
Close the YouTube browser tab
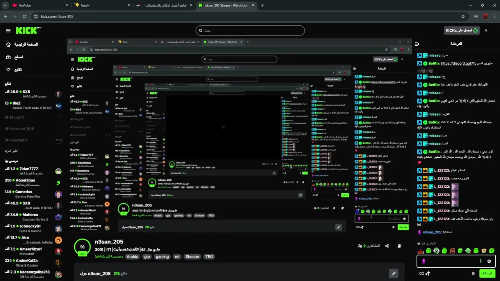66,5
